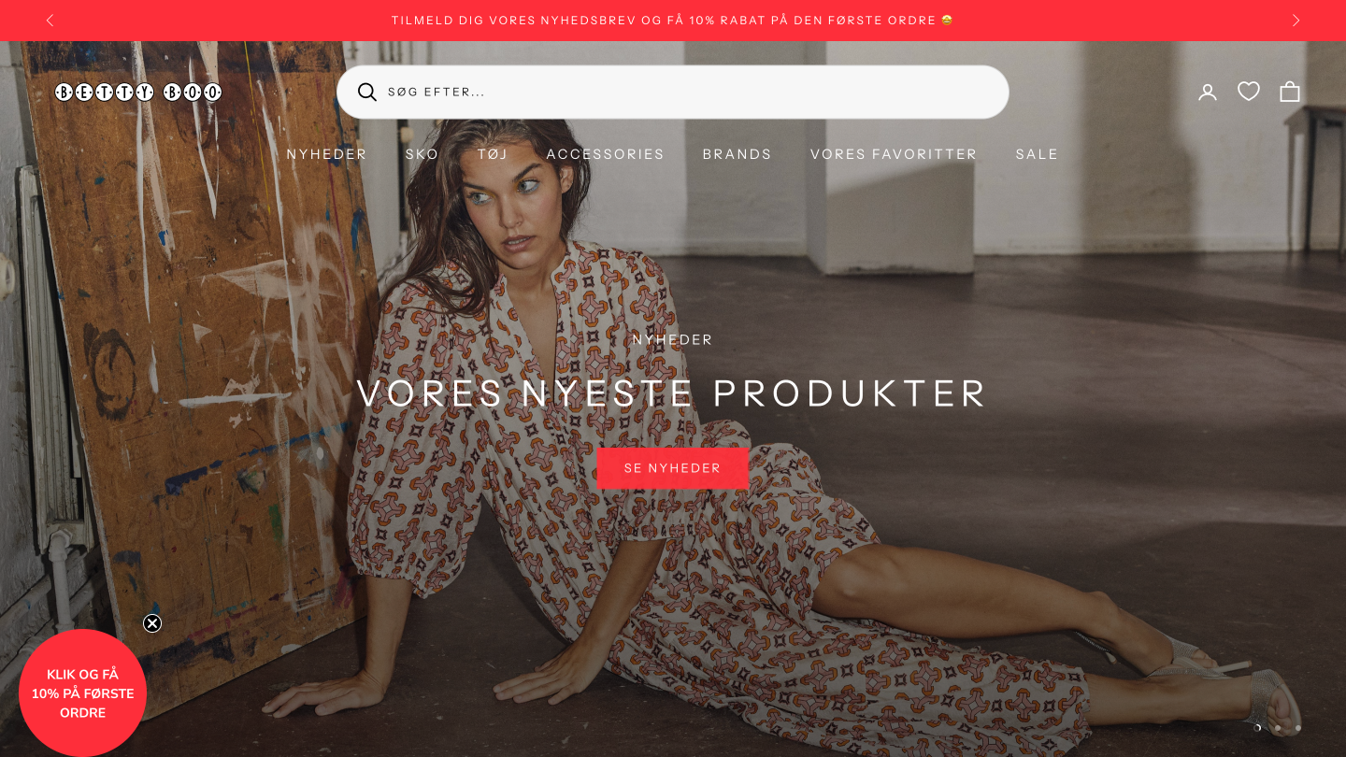Screen dimensions: 1346x757
Task: Close the 10% discount popup bubble
Action: 152,623
